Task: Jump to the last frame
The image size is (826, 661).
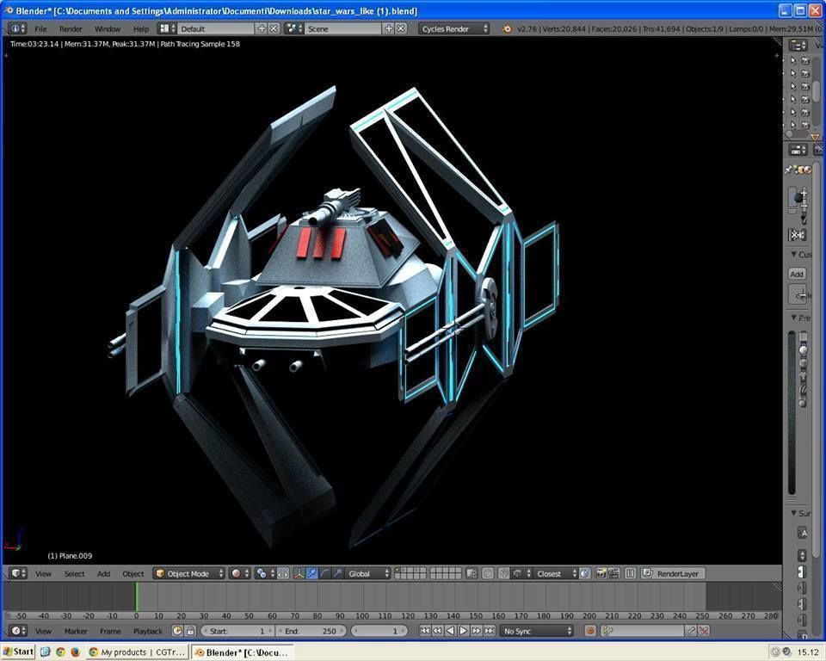Action: (490, 631)
